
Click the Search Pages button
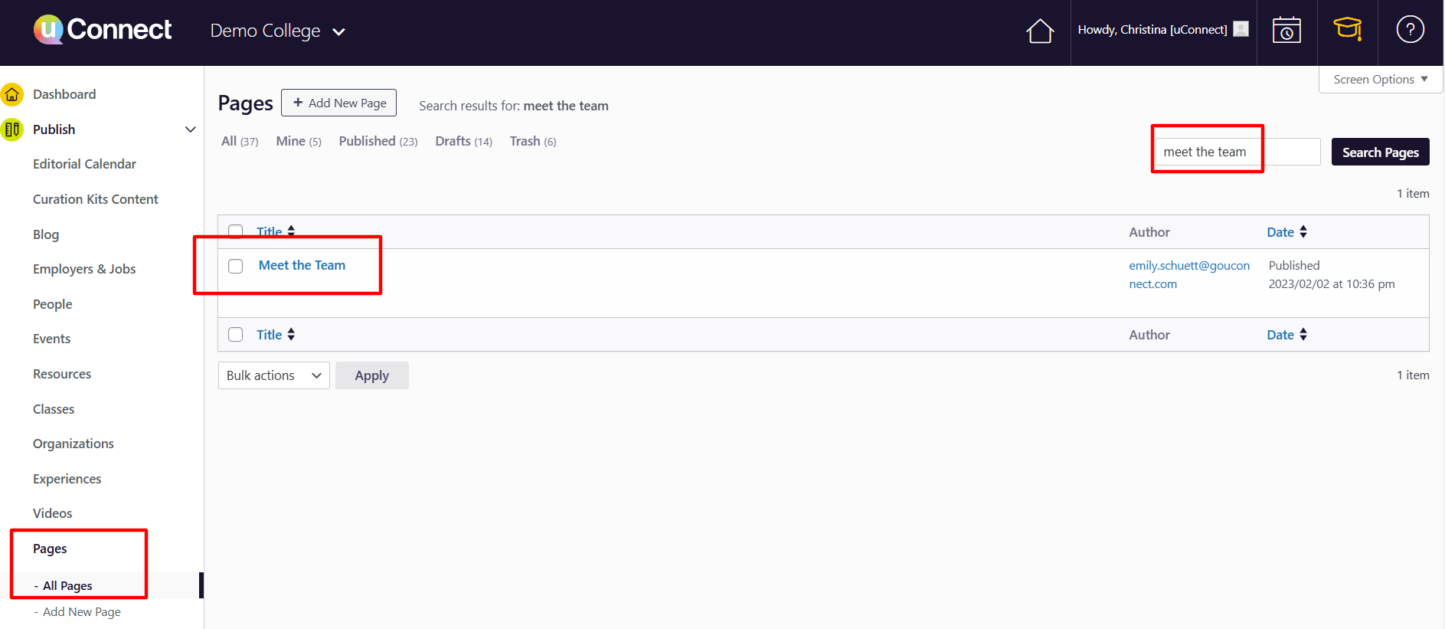coord(1380,152)
